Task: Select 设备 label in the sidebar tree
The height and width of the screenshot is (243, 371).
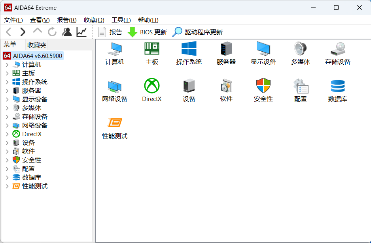Action: coord(28,143)
